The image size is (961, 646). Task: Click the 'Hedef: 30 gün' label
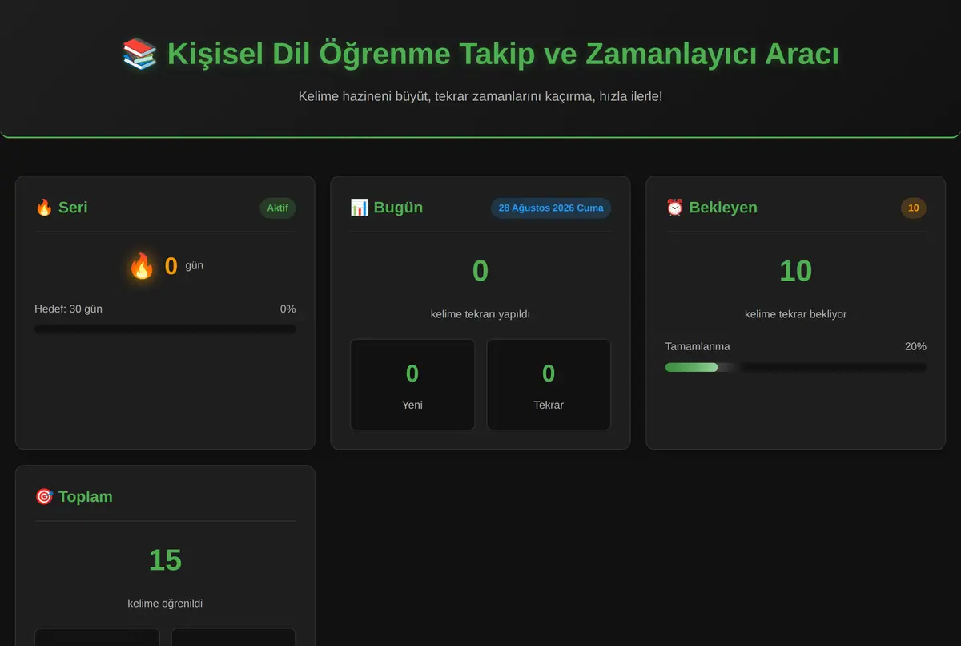(x=68, y=309)
